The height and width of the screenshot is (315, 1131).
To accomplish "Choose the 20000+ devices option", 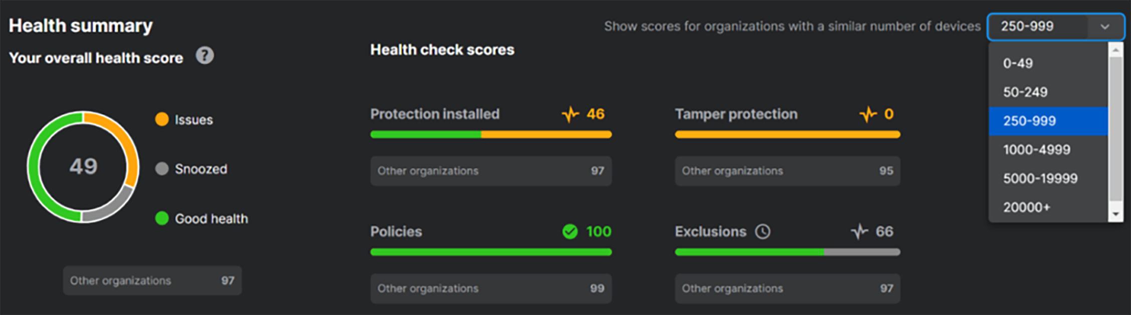I will [x=1026, y=207].
